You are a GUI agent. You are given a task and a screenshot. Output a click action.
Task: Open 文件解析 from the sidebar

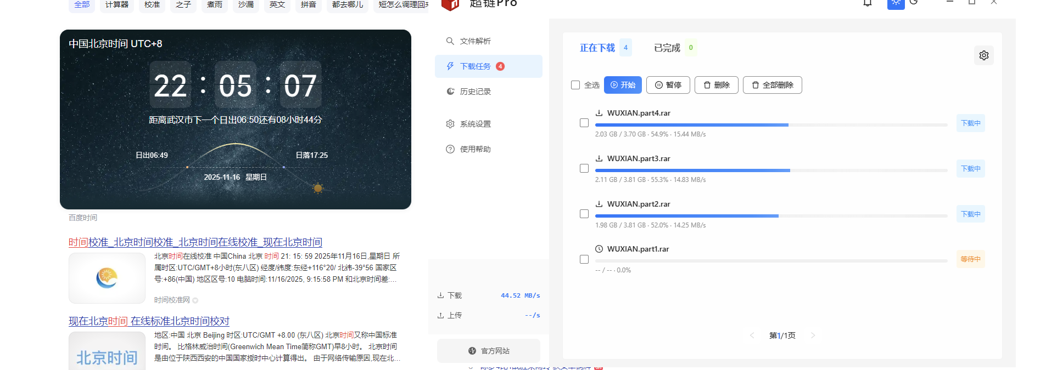[474, 41]
